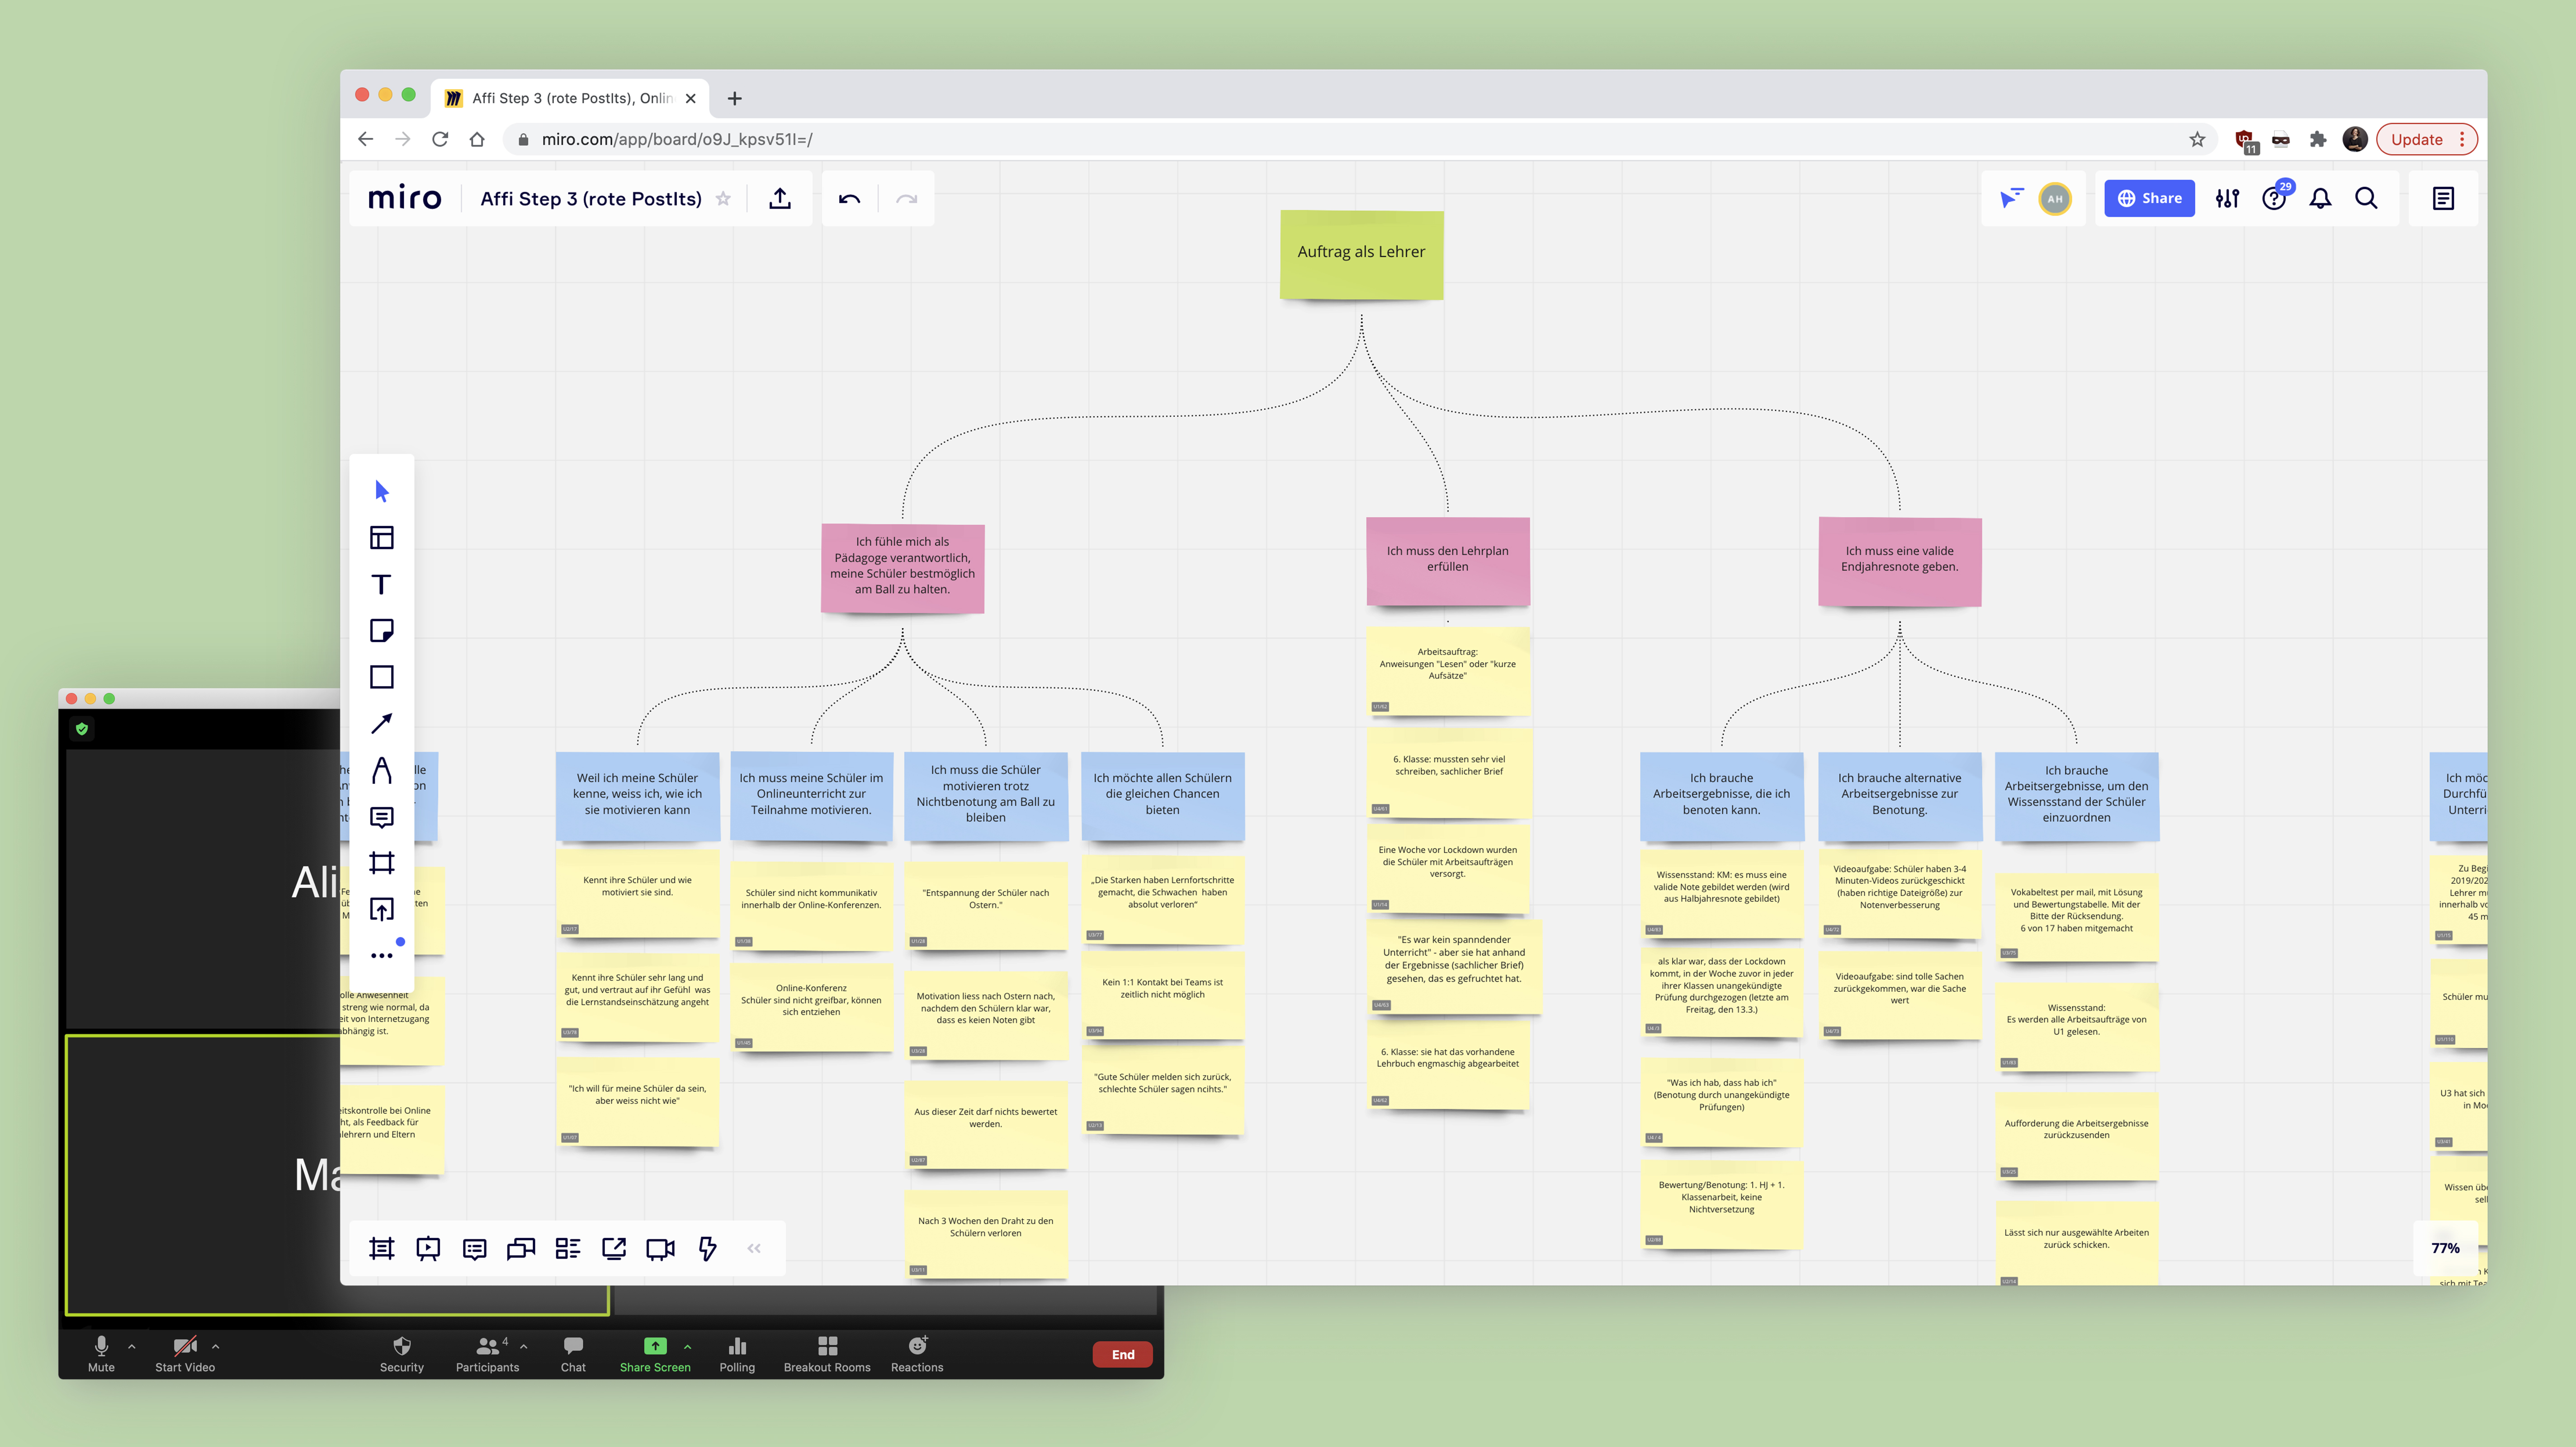Open chat panel in bottom toolbar
The width and height of the screenshot is (2576, 1447).
point(521,1248)
